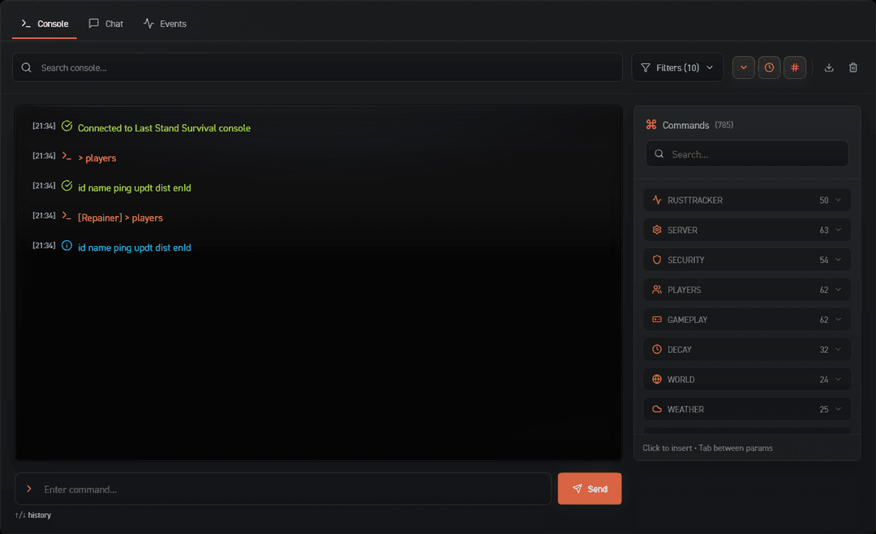Expand the PLAYERS command category
The width and height of the screenshot is (876, 534).
click(x=747, y=290)
